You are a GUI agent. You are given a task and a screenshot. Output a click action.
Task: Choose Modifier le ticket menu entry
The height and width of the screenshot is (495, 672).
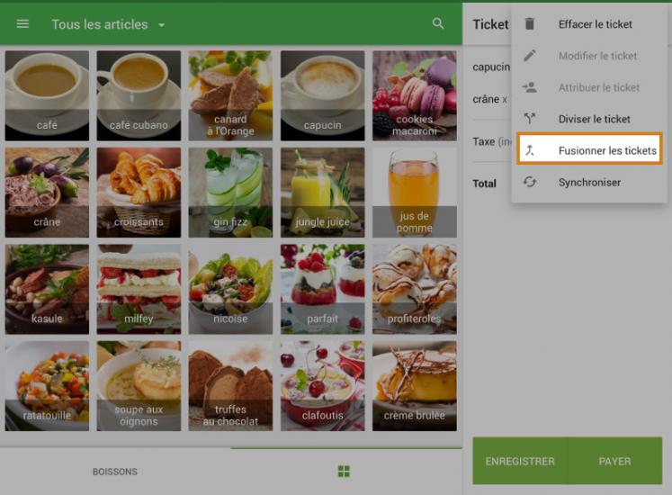(589, 56)
